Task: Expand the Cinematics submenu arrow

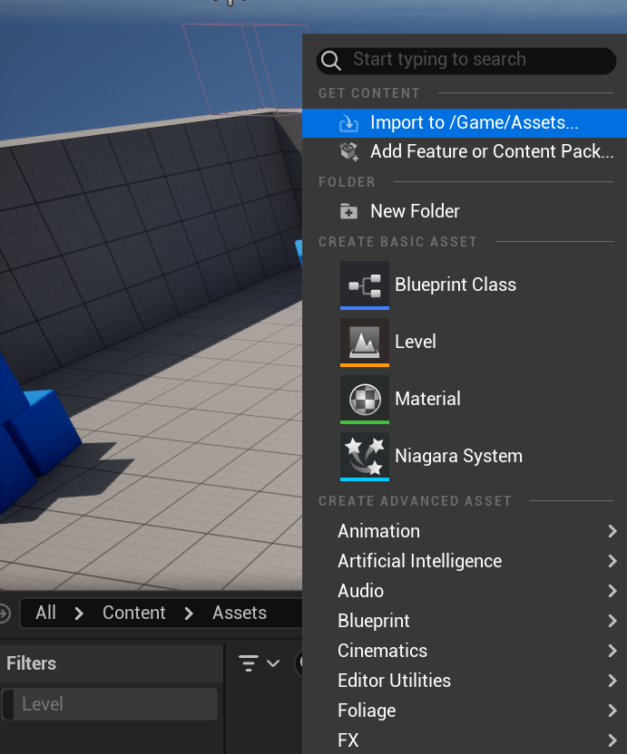Action: tap(612, 651)
